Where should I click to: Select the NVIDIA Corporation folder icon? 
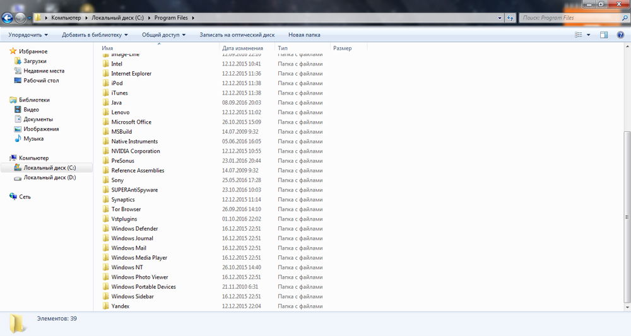point(106,151)
